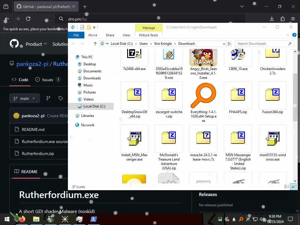The width and height of the screenshot is (300, 225).
Task: Expand the Explorer ribbon chevron
Action: click(x=288, y=35)
